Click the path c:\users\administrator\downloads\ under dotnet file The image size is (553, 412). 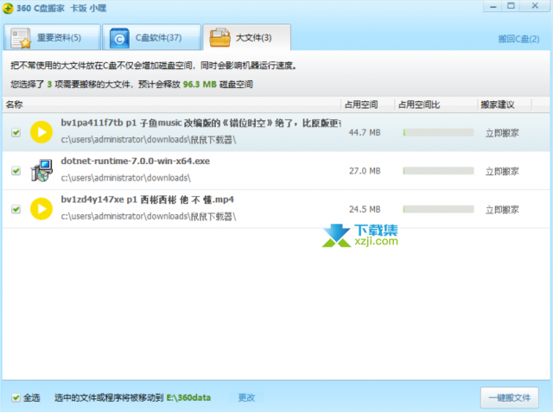point(126,178)
